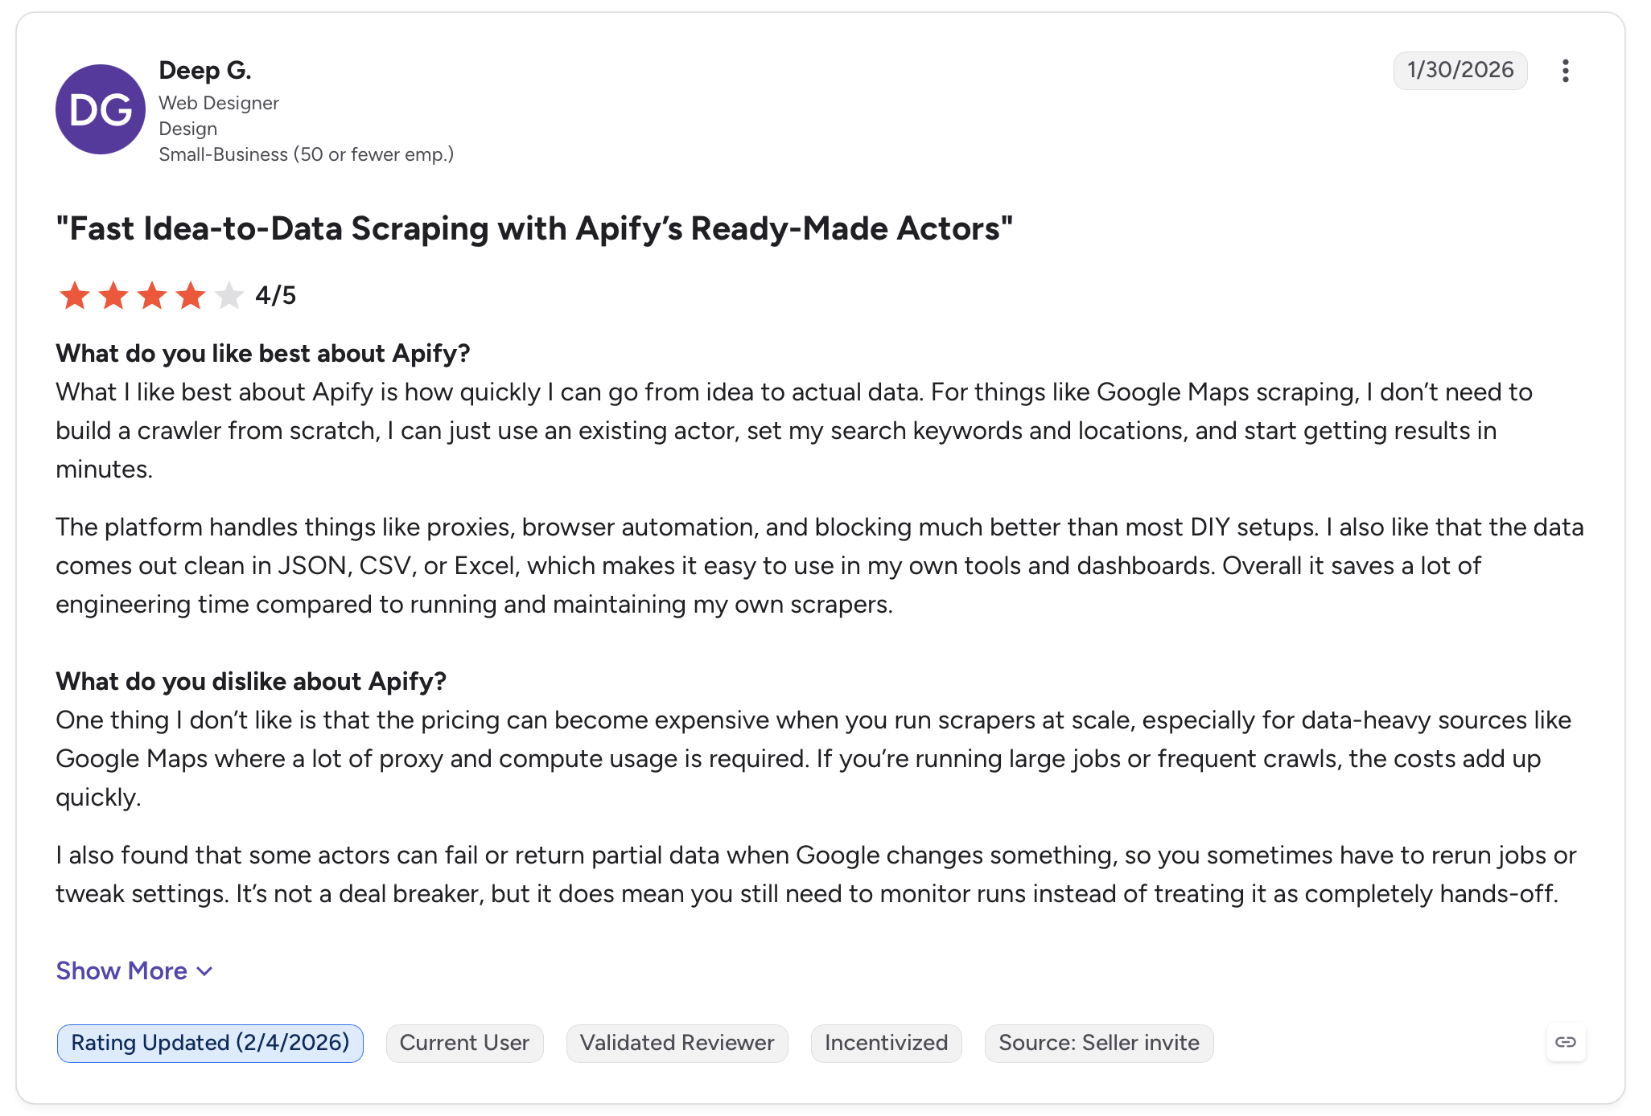The height and width of the screenshot is (1116, 1651).
Task: Click the Web Designer job title text
Action: click(219, 103)
